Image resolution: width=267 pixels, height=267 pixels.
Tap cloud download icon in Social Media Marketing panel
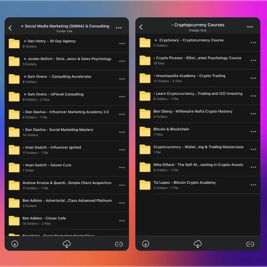pyautogui.click(x=67, y=244)
